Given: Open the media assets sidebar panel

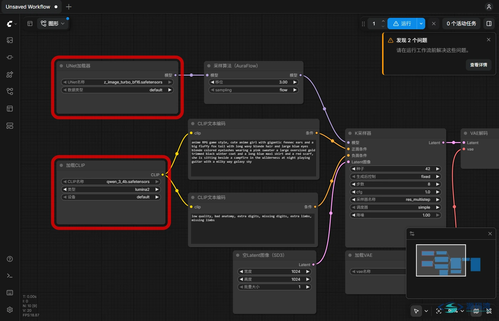Looking at the screenshot, I should [10, 40].
